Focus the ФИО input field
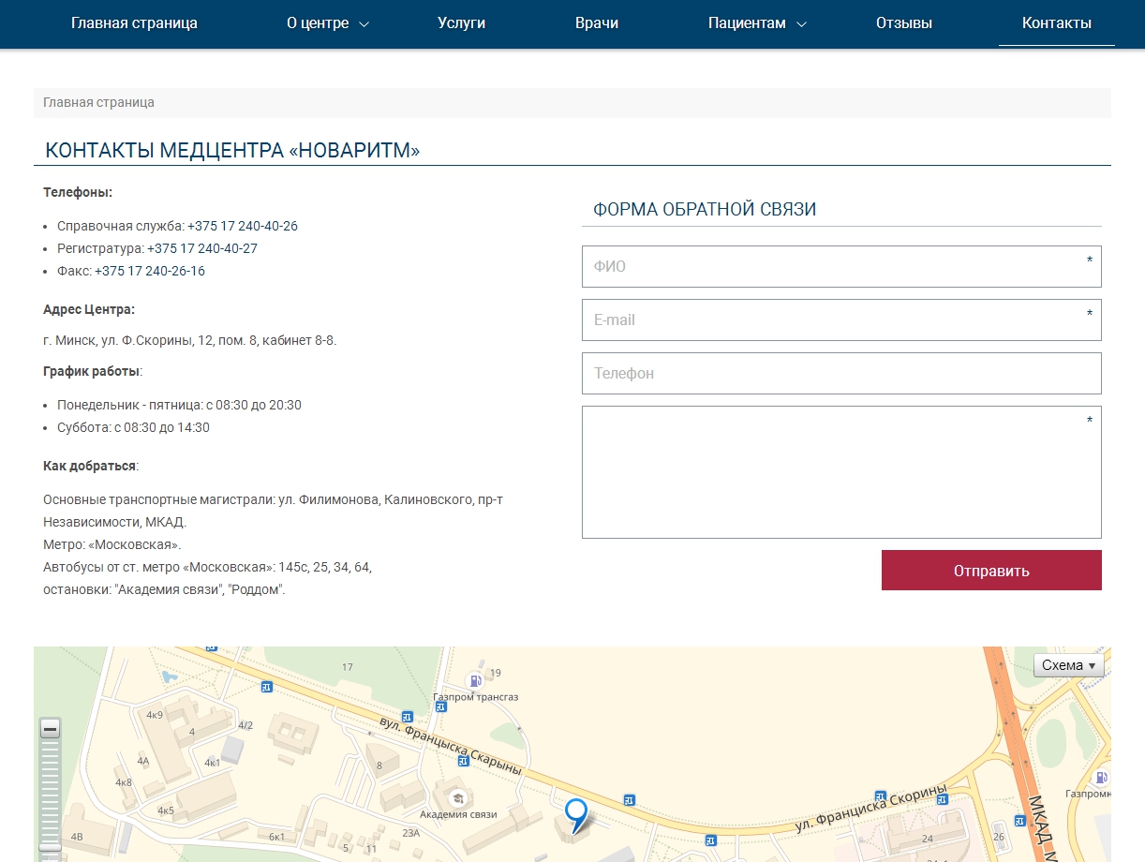 point(840,266)
